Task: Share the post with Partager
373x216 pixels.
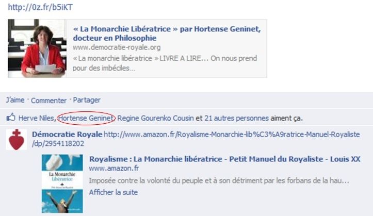Action: [x=87, y=100]
